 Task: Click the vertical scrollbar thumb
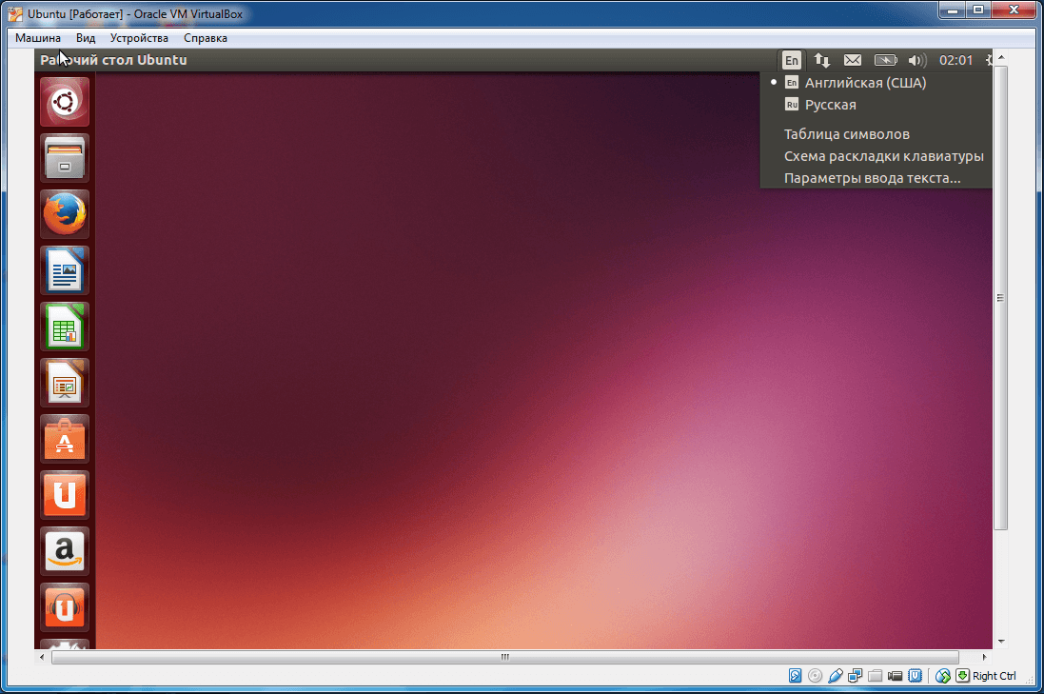(1001, 297)
